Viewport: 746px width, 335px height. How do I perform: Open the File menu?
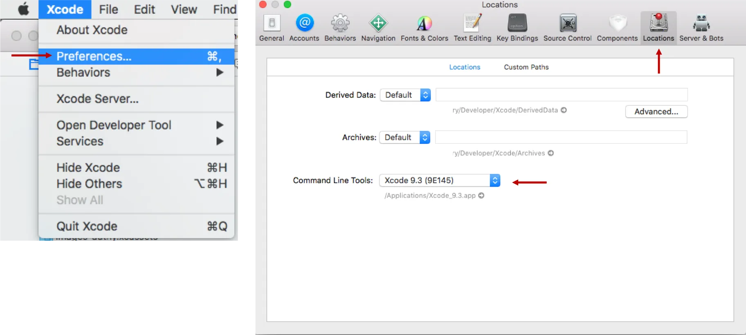(108, 9)
